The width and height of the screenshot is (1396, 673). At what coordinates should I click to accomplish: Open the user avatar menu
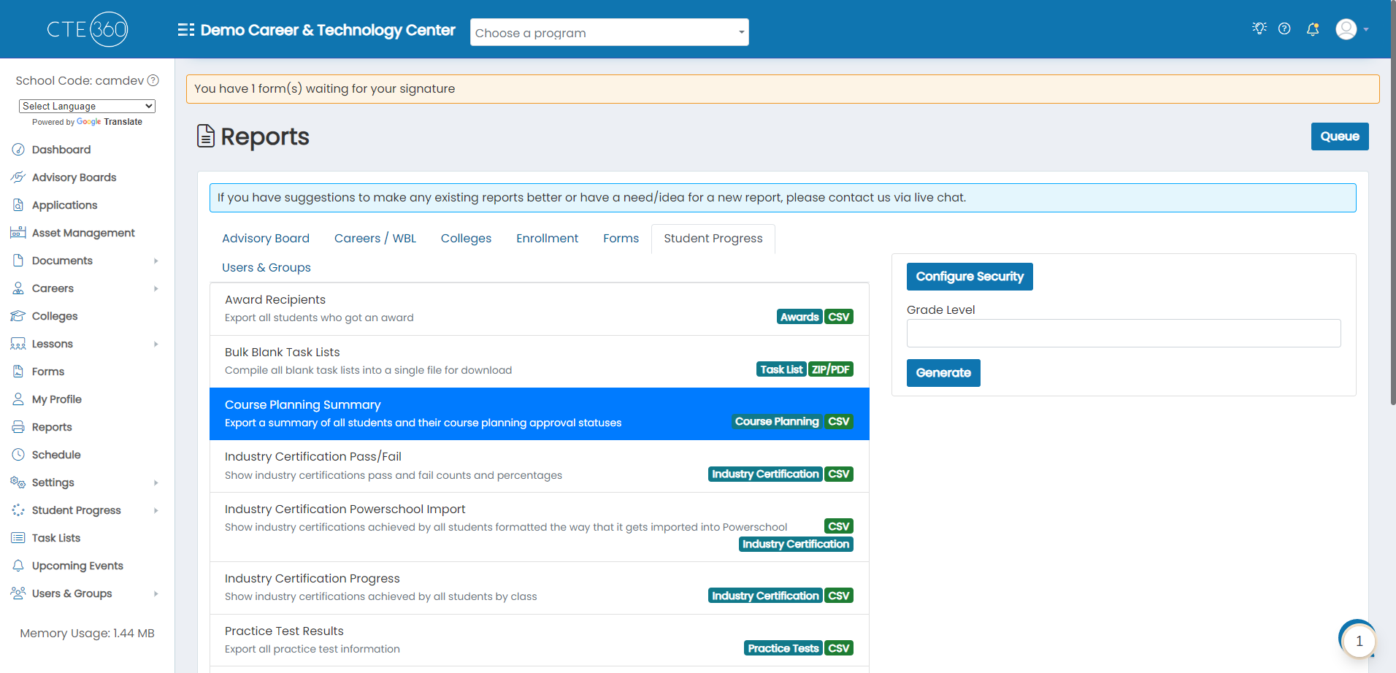pyautogui.click(x=1346, y=29)
